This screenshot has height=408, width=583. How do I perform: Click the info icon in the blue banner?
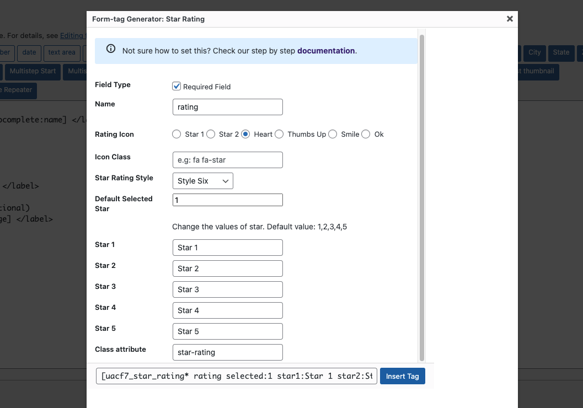[x=110, y=49]
